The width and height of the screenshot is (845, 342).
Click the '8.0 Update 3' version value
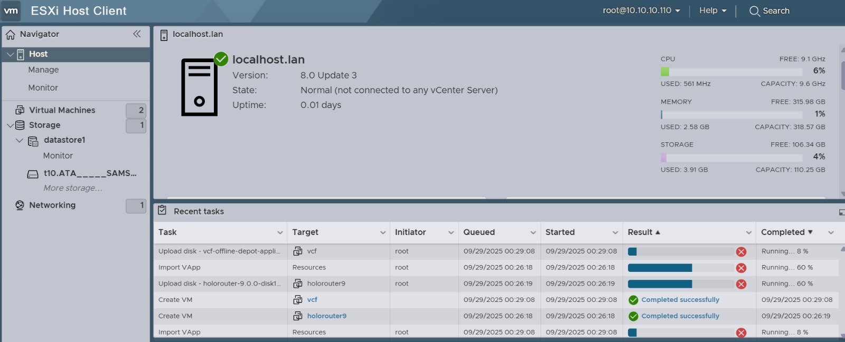click(328, 75)
